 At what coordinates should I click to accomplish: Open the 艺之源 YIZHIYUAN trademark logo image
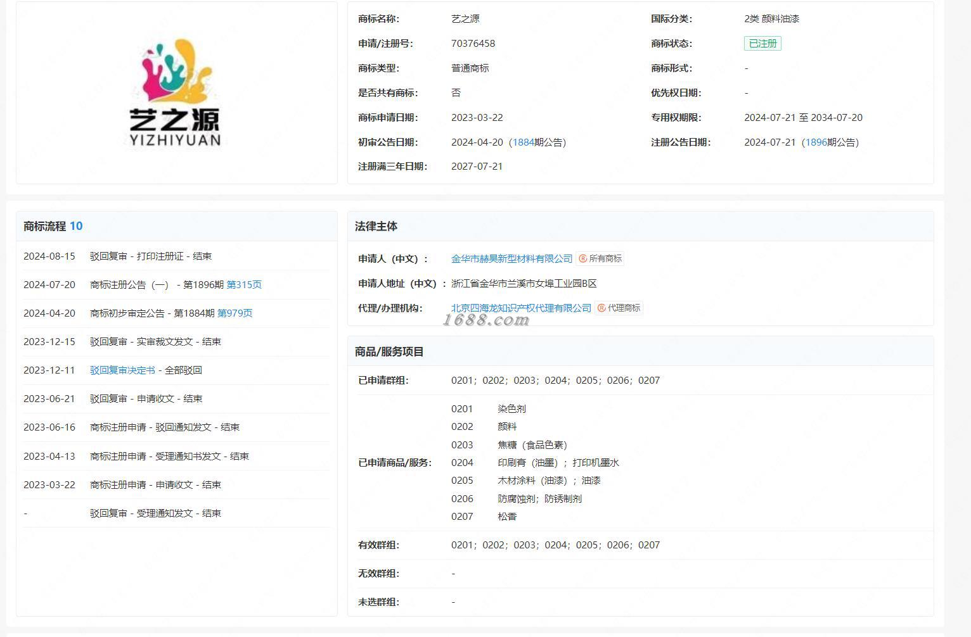coord(175,92)
